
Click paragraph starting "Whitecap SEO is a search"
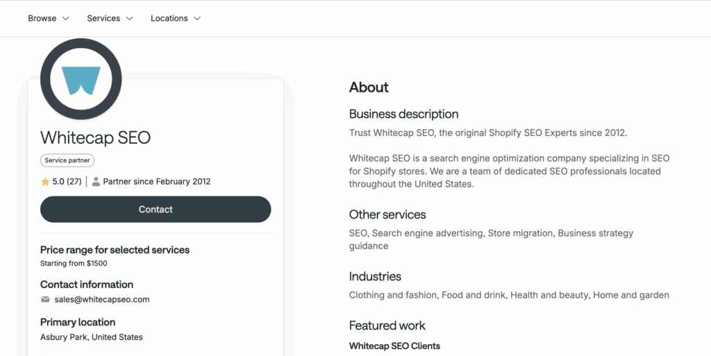(x=509, y=171)
